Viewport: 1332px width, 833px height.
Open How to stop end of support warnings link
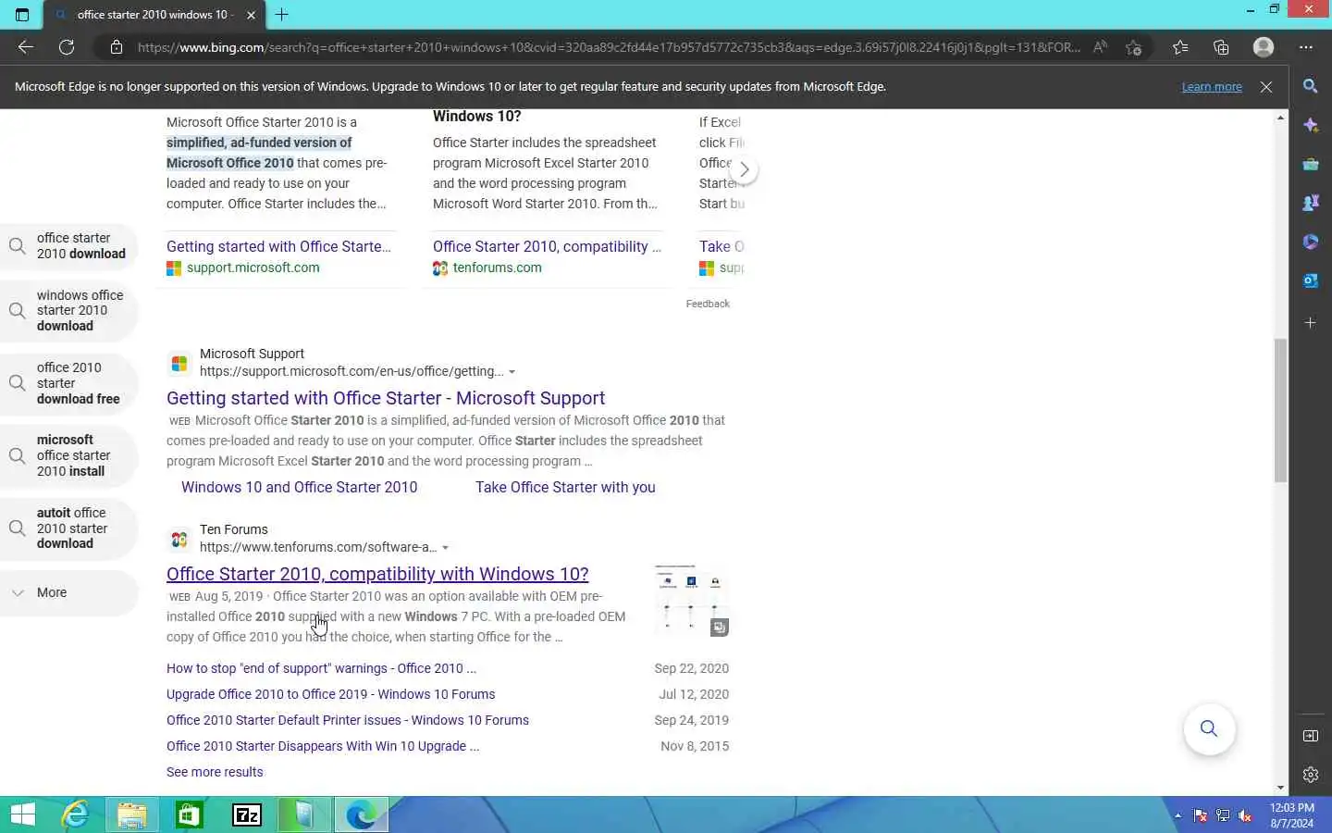coord(321,668)
